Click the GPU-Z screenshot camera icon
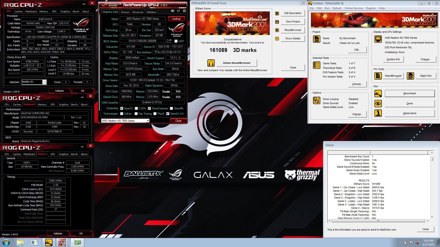 (x=172, y=11)
